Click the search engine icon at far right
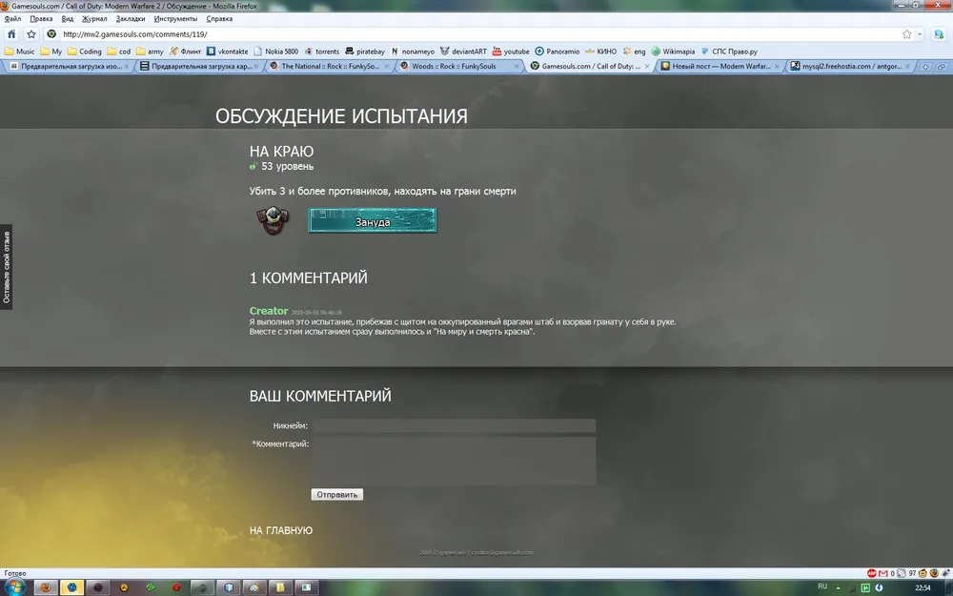The image size is (953, 596). point(939,34)
